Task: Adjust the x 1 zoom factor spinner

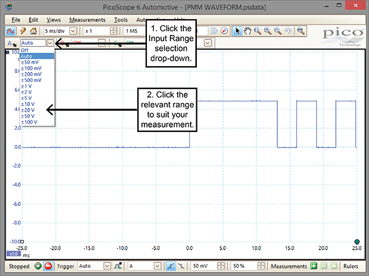Action: click(x=113, y=31)
